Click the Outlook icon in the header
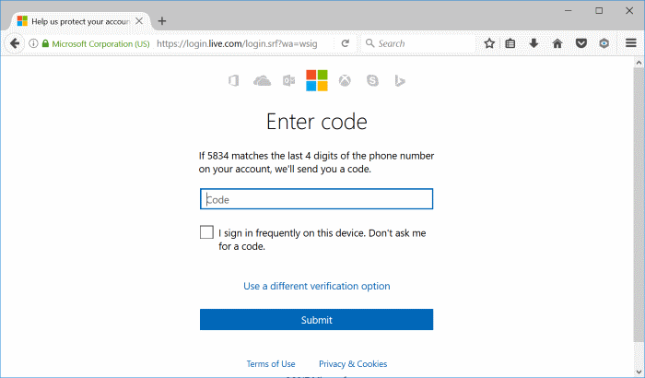Screen dimensions: 645x378 (288, 80)
